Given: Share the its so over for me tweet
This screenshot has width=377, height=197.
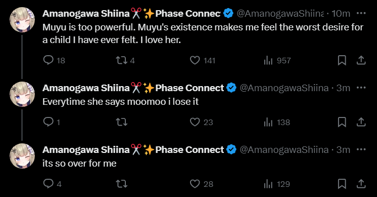Looking at the screenshot, I should (x=361, y=184).
